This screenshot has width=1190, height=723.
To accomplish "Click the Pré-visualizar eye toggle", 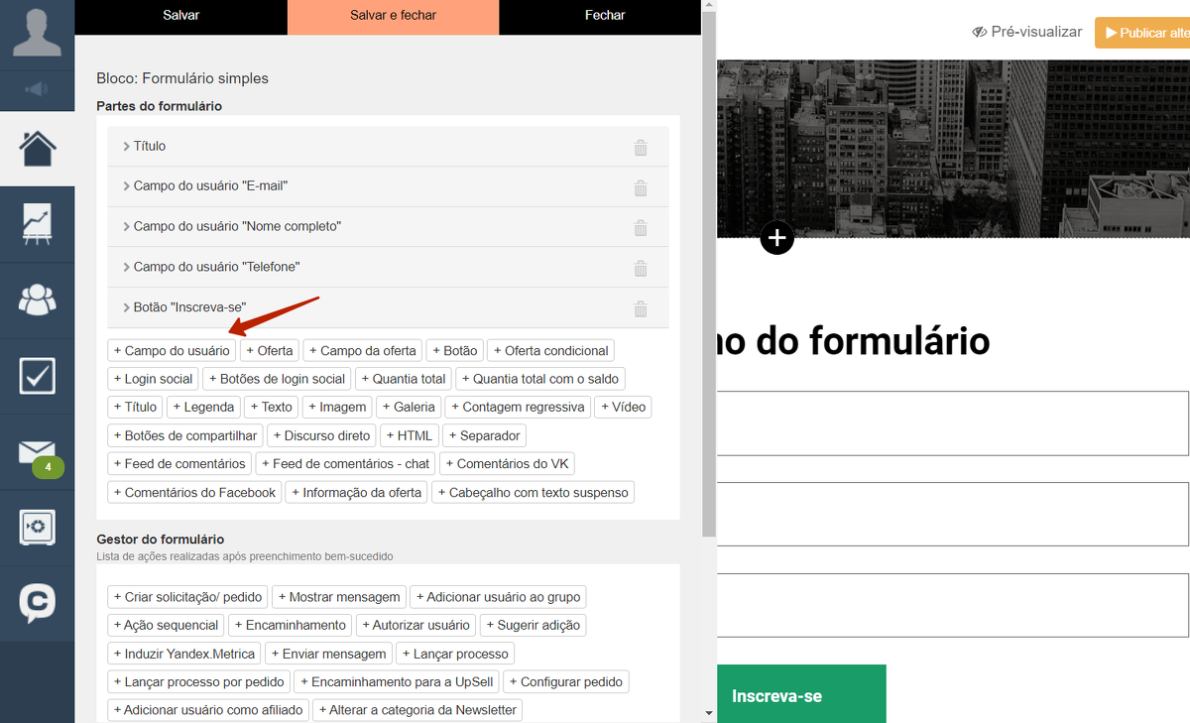I will tap(1027, 33).
